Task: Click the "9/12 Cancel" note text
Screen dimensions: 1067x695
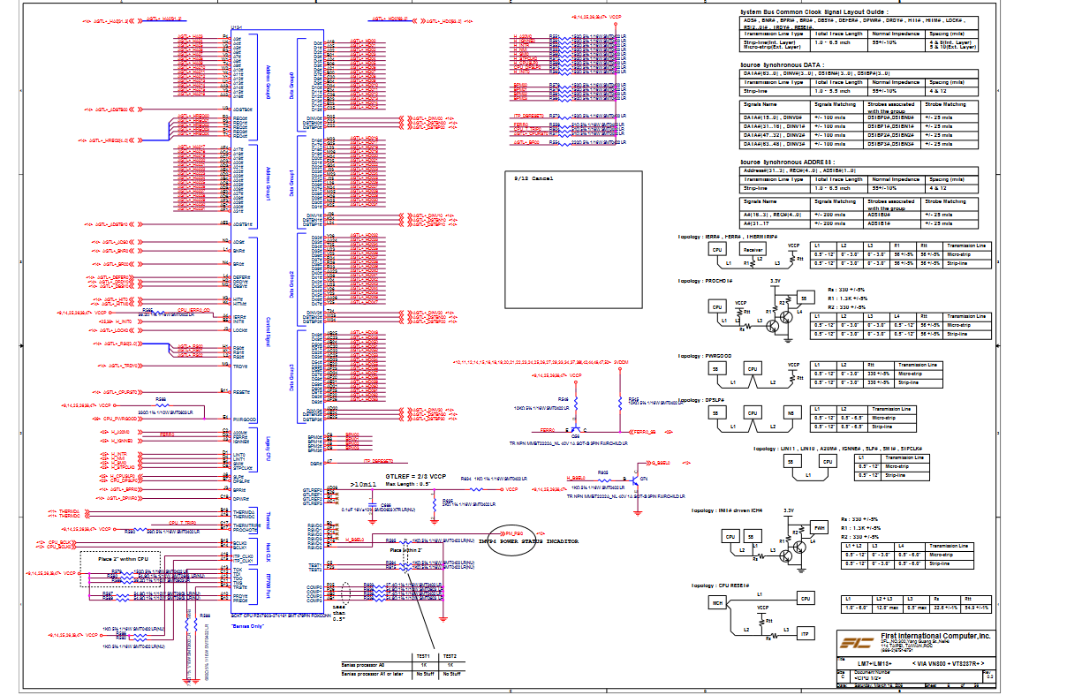Action: pos(533,178)
